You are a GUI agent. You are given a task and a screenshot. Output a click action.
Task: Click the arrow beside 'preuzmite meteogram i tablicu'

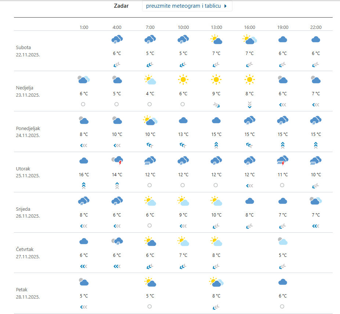click(x=225, y=6)
